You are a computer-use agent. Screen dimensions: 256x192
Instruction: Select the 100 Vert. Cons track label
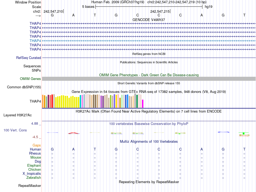[15, 130]
